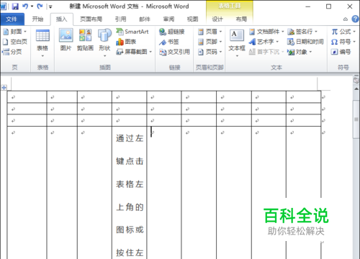Click the disabled 首字下沉 (Drop Cap) option
The image size is (360, 259).
266,52
